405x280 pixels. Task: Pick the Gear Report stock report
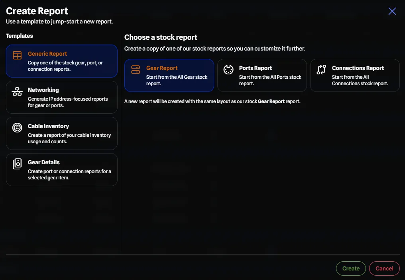click(169, 75)
